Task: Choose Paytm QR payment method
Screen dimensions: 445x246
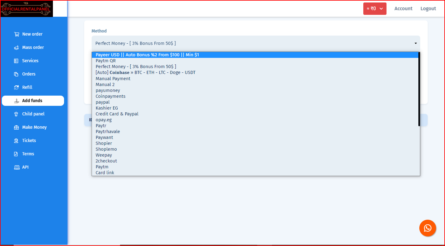Action: 106,61
